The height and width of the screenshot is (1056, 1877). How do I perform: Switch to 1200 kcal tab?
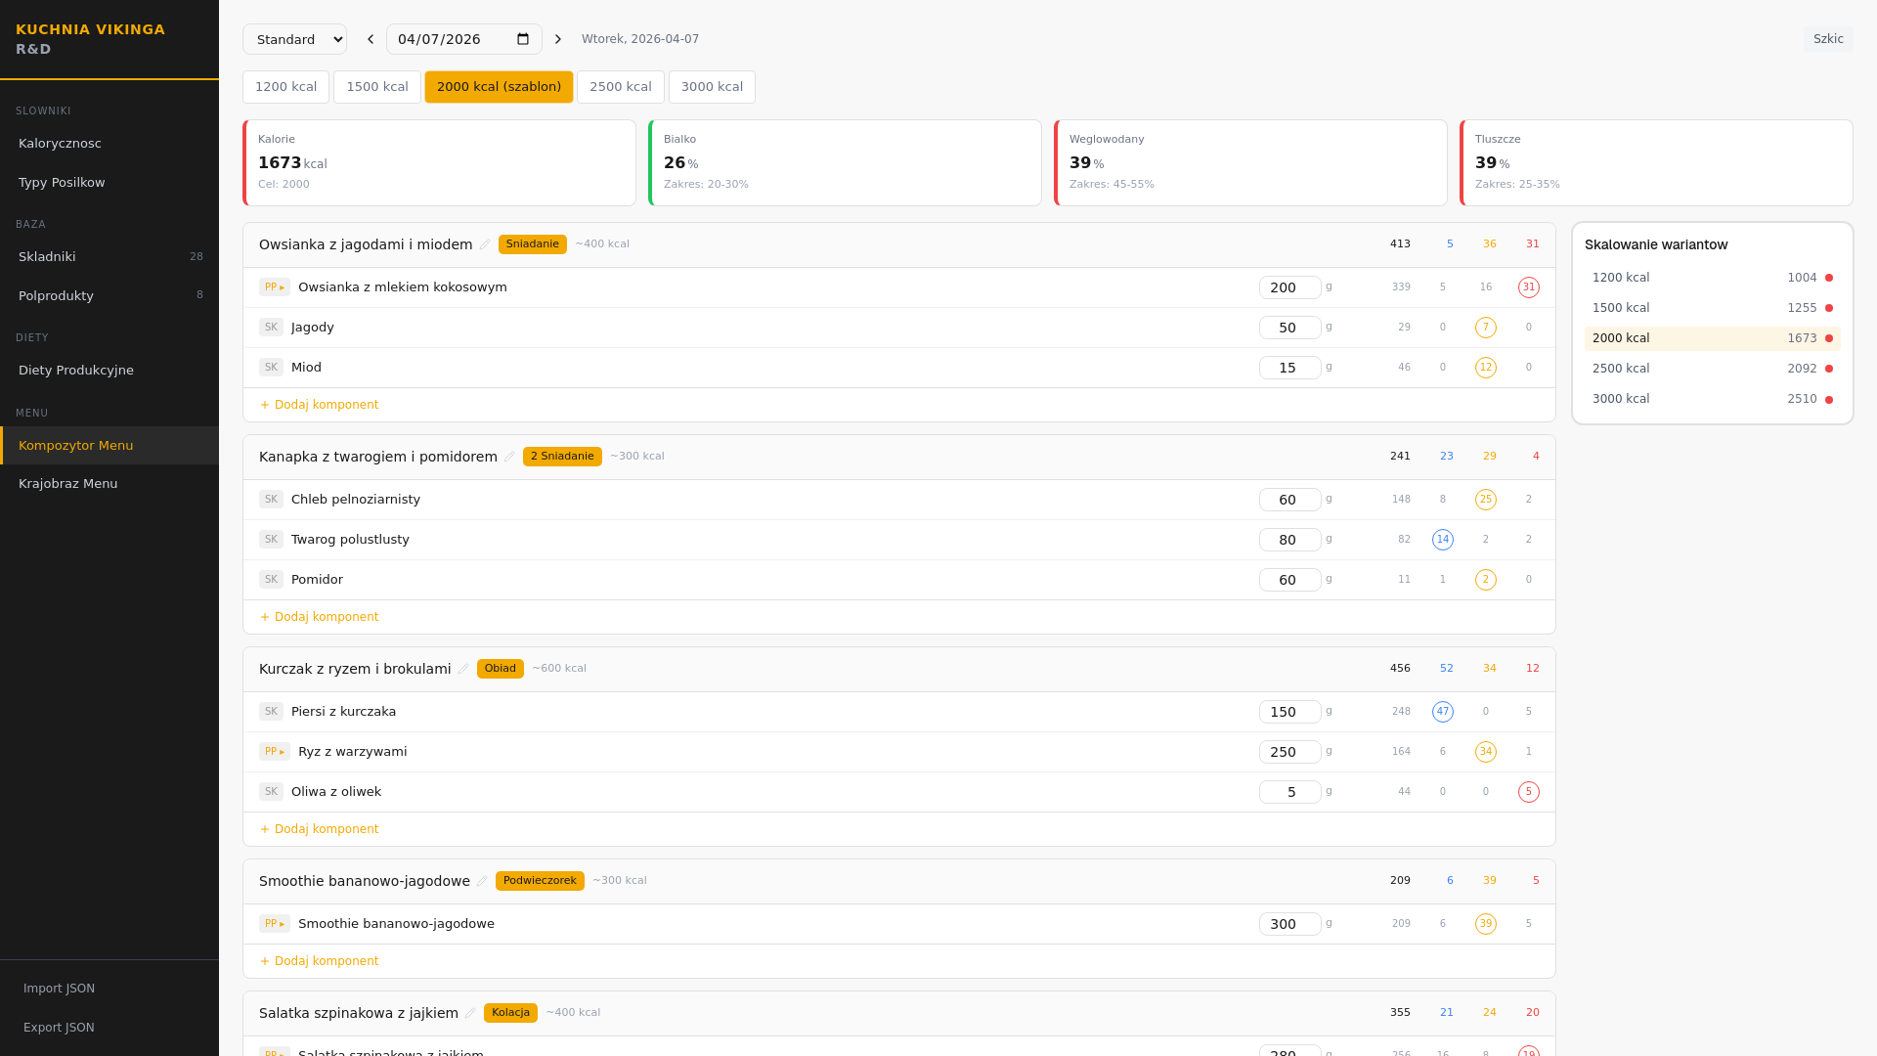[x=285, y=87]
